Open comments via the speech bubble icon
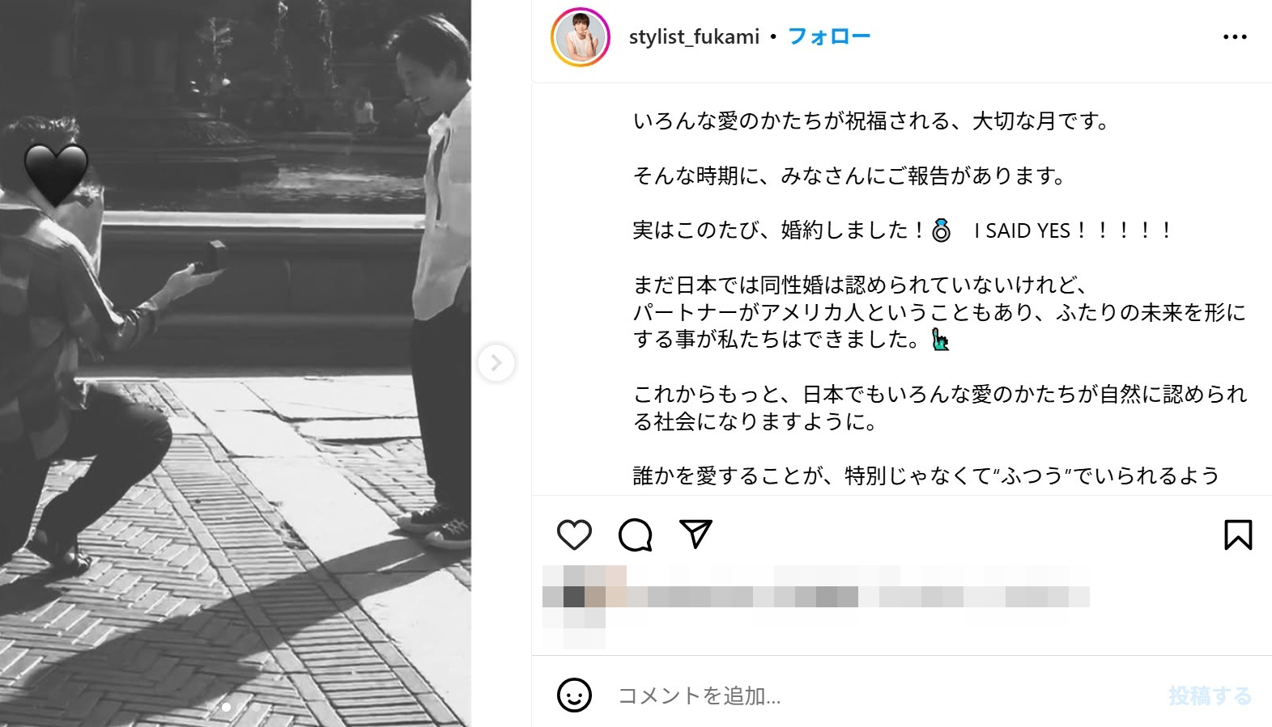 pos(635,535)
